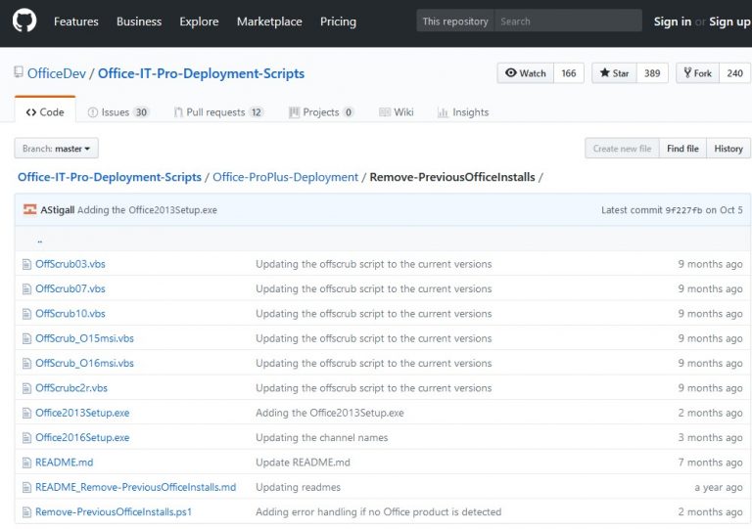Viewport: 752px width, 529px height.
Task: Open the Projects tab
Action: 321,112
